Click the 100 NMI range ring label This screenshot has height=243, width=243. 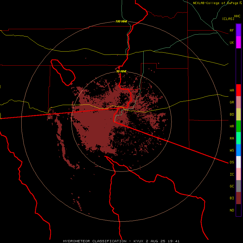tap(121, 21)
